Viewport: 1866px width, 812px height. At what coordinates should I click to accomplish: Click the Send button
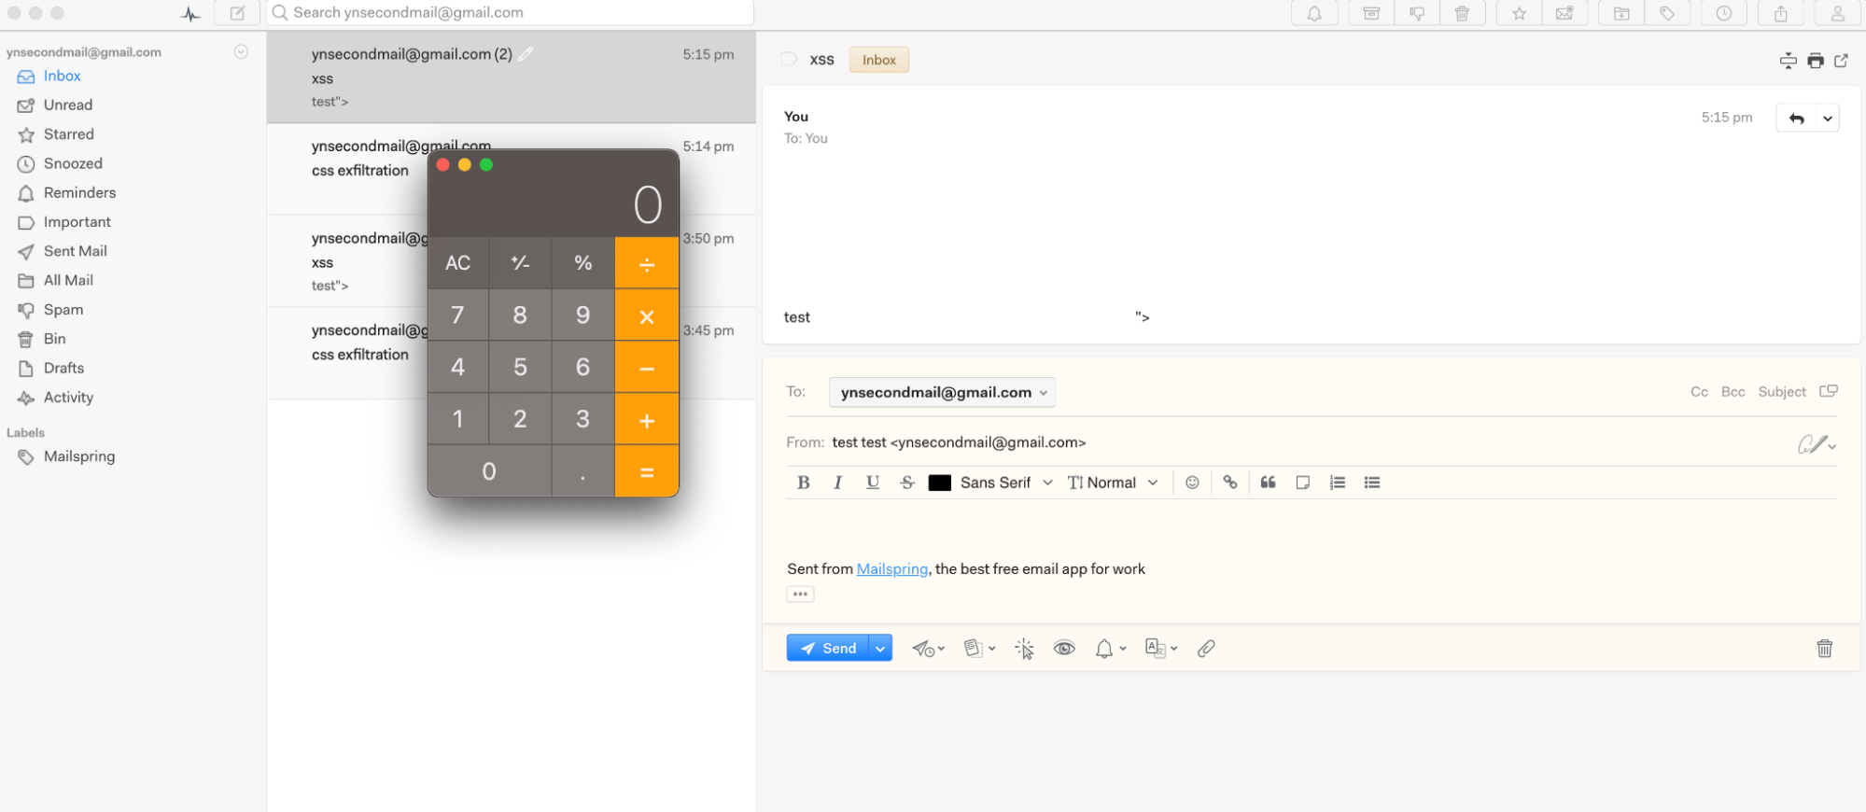[x=828, y=649]
